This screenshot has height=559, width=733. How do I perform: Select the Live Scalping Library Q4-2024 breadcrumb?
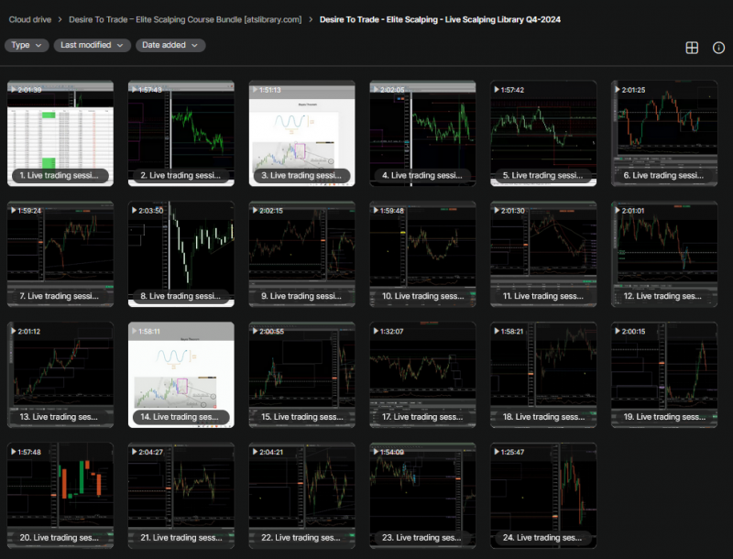(x=440, y=19)
